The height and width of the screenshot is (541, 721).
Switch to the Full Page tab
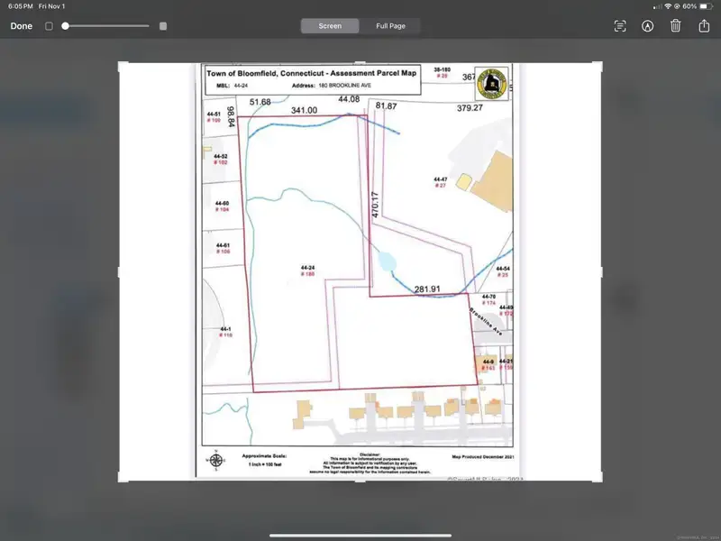(x=390, y=26)
